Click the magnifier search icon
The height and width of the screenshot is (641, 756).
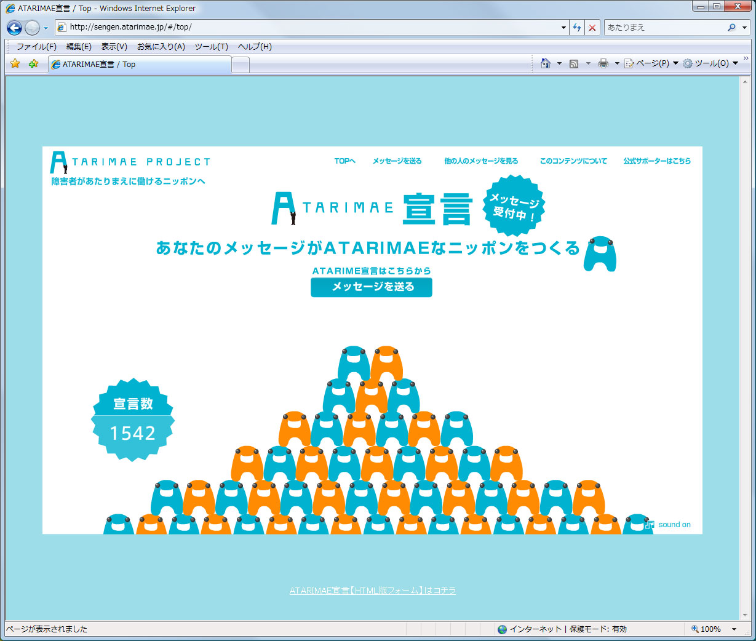731,27
